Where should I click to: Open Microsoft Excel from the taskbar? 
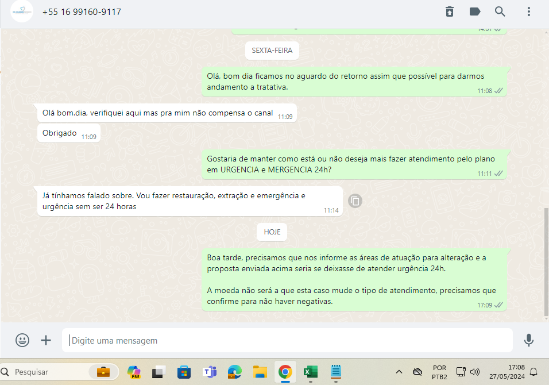point(311,372)
